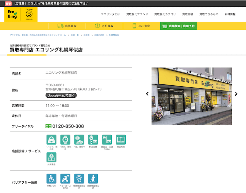
Task: Select the LINE査定 tab
Action: 141,26
